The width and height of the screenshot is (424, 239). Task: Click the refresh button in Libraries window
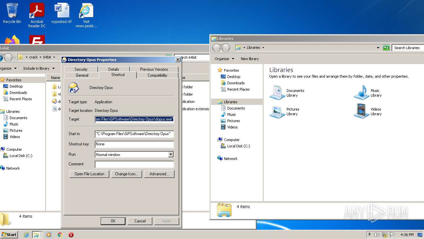pos(386,48)
